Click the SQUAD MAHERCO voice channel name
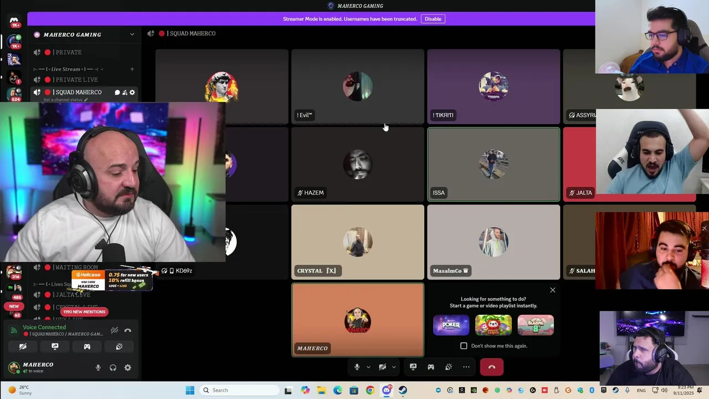The height and width of the screenshot is (399, 709). coord(79,93)
